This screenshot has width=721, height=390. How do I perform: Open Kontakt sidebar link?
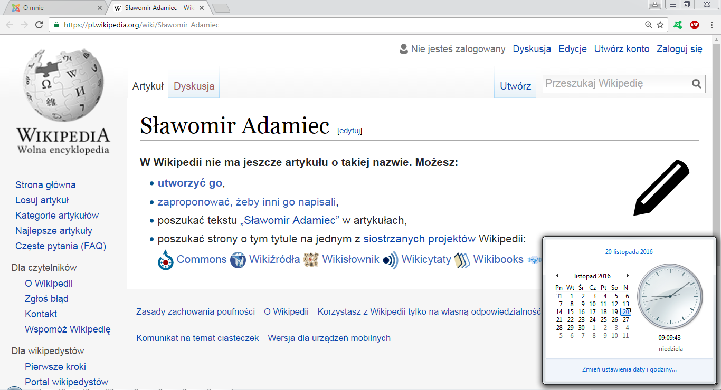(x=41, y=314)
